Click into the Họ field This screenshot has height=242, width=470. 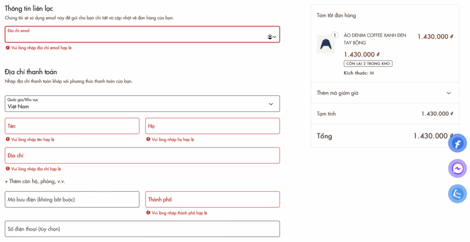213,126
